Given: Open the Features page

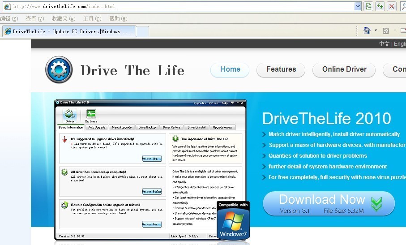Looking at the screenshot, I should 281,69.
